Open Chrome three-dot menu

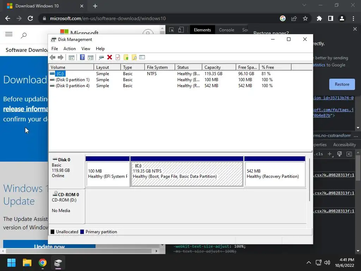pos(353,18)
